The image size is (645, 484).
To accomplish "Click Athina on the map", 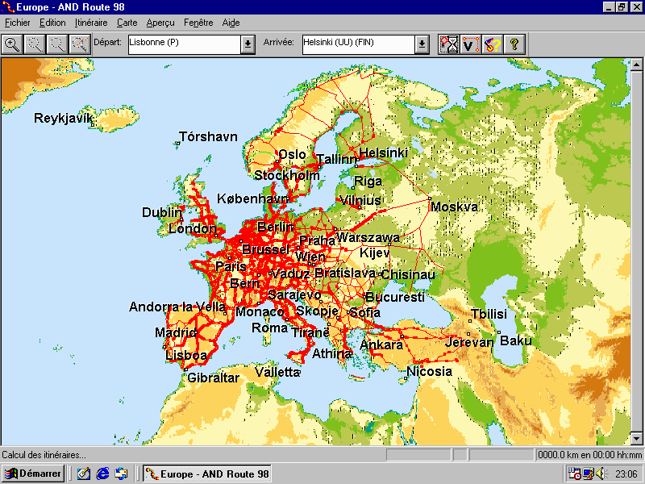I will coord(332,353).
